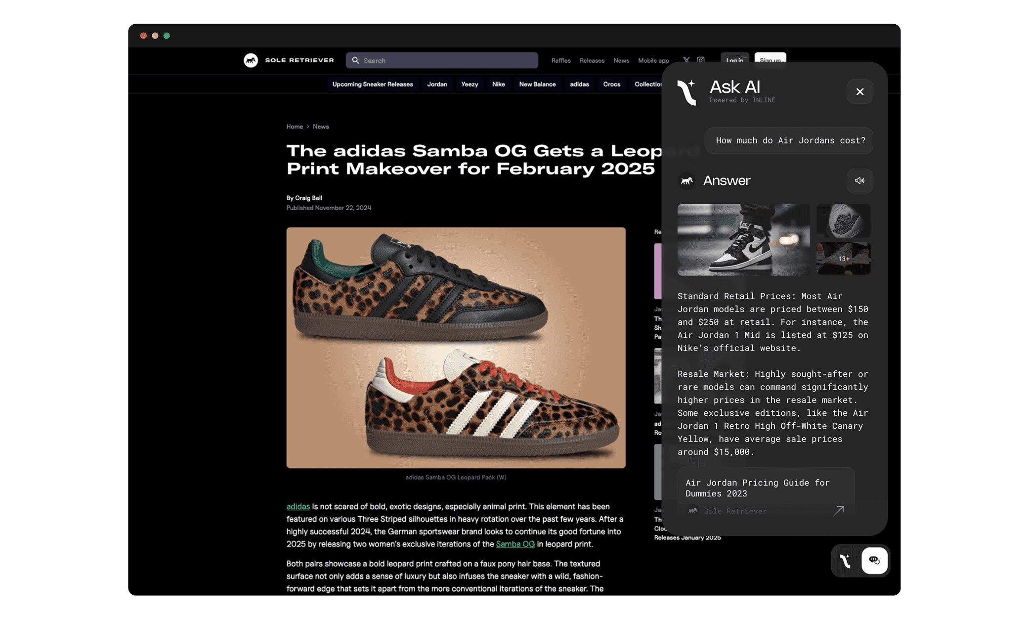1024x622 pixels.
Task: Click the magnifying glass search icon
Action: [355, 60]
